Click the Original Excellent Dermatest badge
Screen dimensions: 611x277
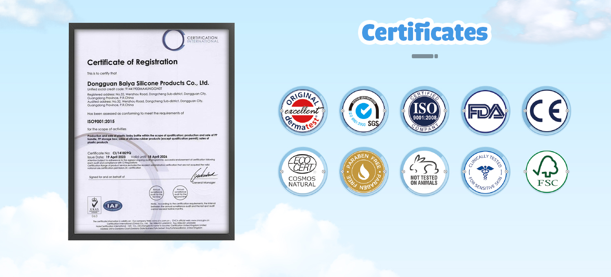pos(303,111)
